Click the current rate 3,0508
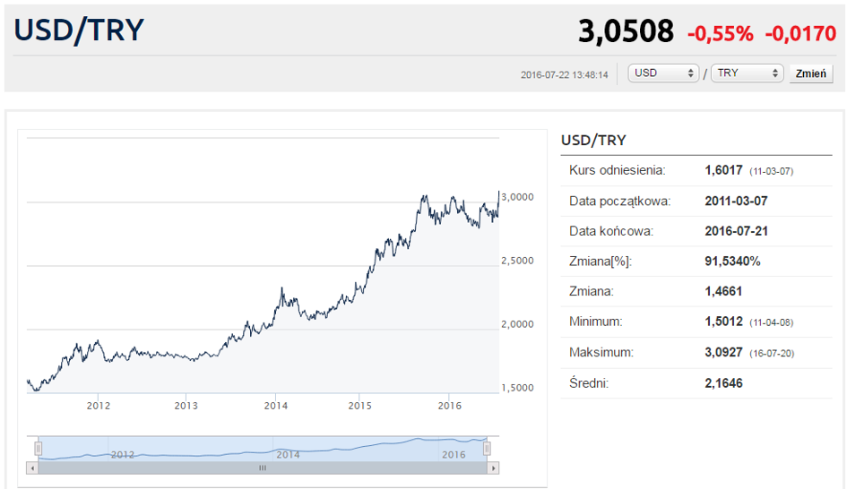847x489 pixels. pyautogui.click(x=626, y=32)
